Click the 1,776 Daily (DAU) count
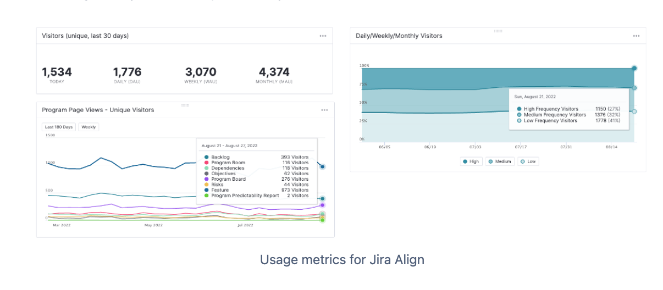The height and width of the screenshot is (290, 663). (x=128, y=72)
